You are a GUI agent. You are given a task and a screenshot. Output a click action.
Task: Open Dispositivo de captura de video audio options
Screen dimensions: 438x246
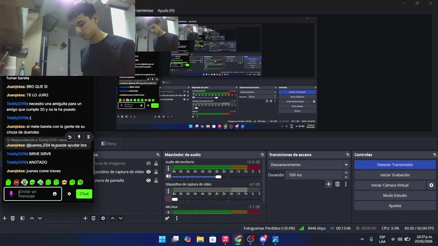tap(168, 191)
